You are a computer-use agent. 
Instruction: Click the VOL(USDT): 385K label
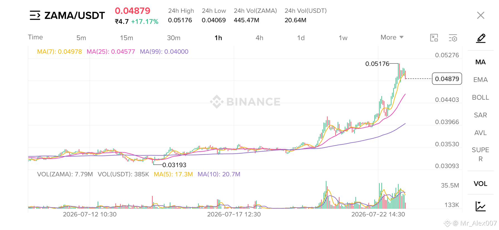tap(123, 174)
